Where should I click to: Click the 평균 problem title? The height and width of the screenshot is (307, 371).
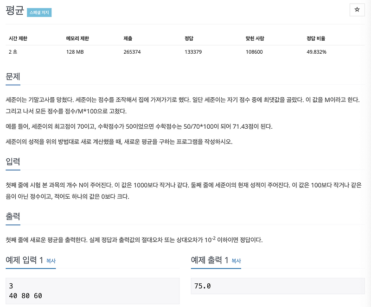[x=14, y=12]
